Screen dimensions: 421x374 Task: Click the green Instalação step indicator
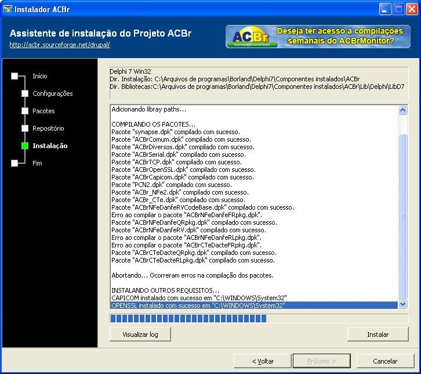[x=25, y=146]
